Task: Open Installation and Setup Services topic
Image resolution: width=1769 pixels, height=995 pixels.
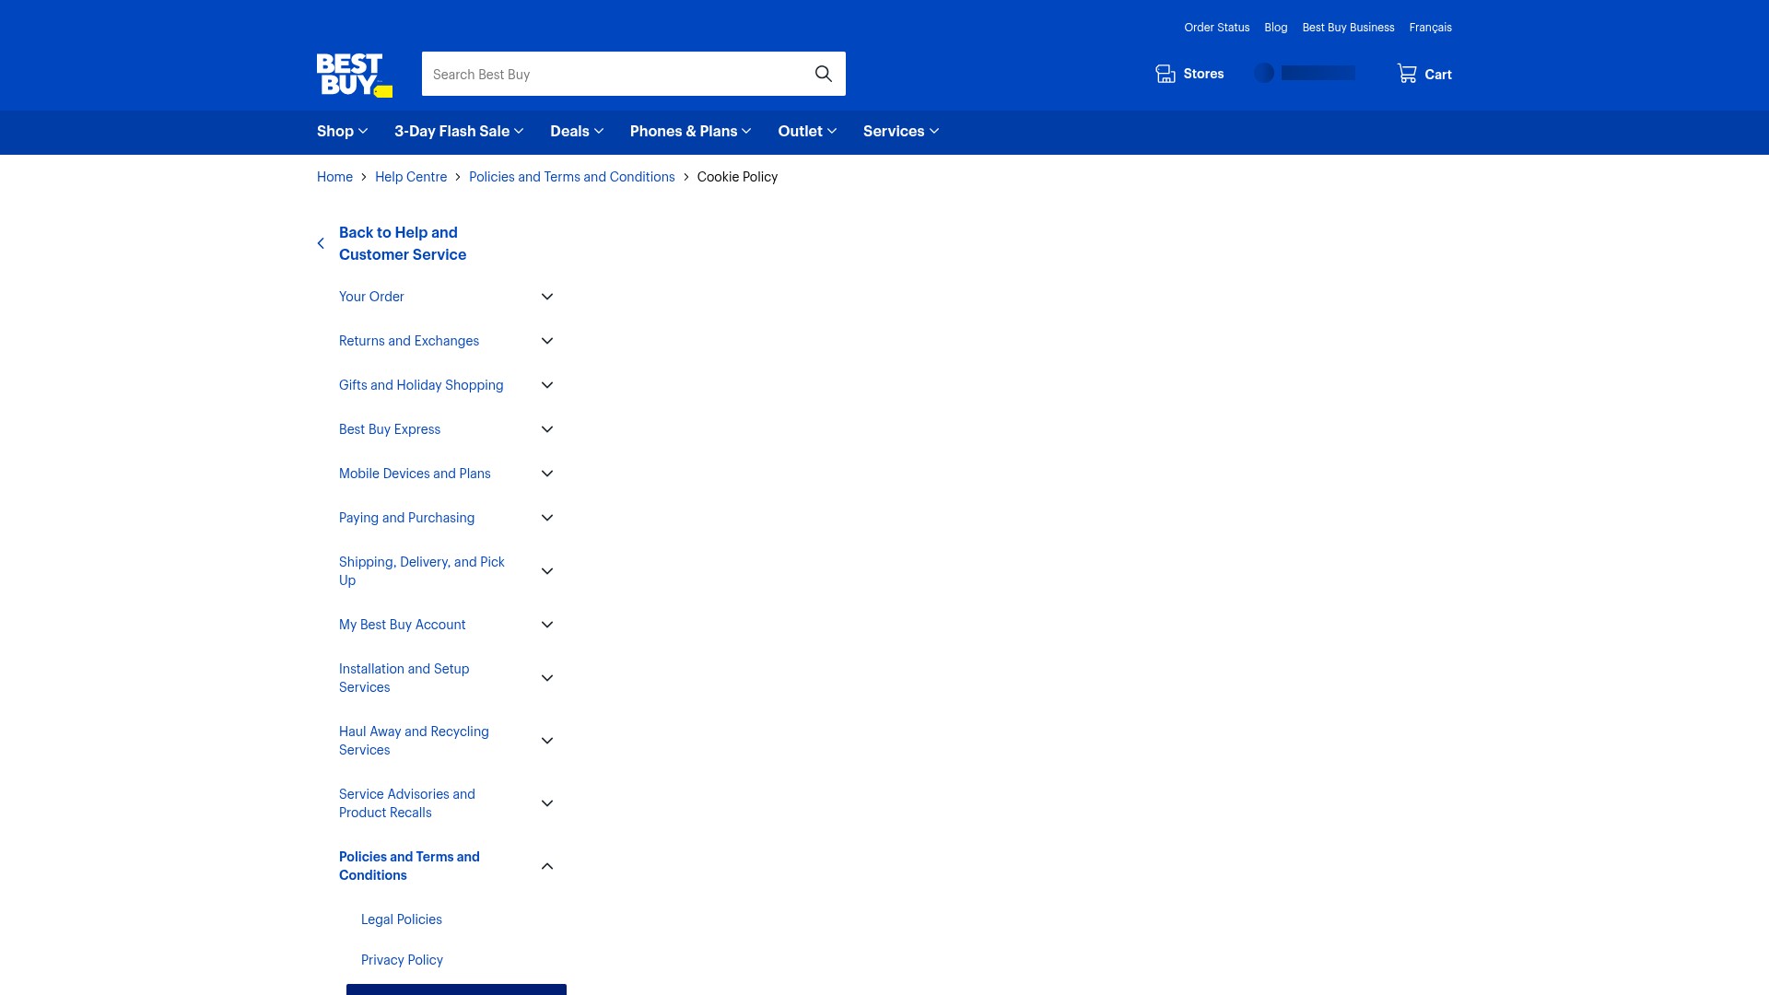Action: (404, 678)
